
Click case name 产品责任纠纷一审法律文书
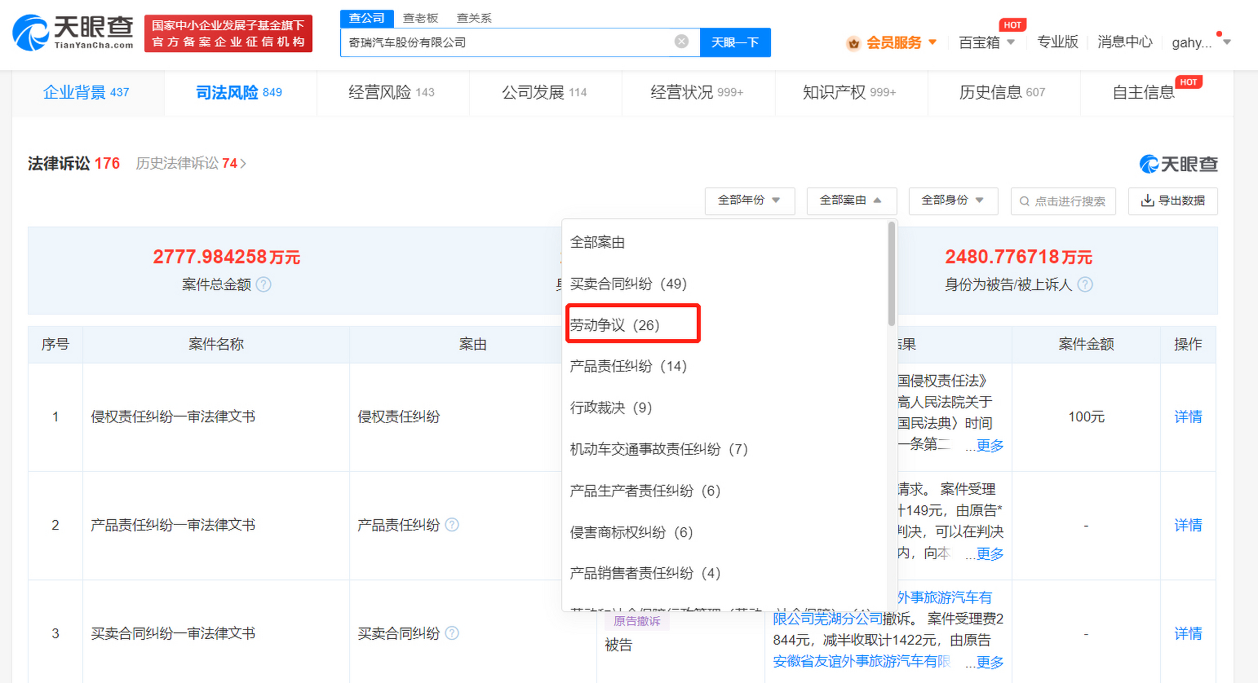173,525
